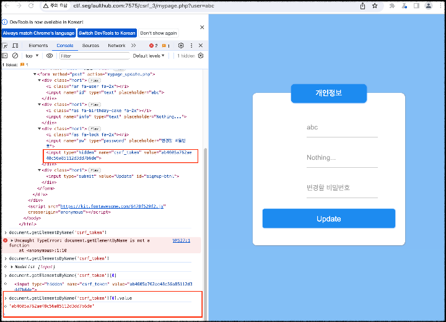446x322 pixels.
Task: Click the 개인정보 header label
Action: coord(329,93)
